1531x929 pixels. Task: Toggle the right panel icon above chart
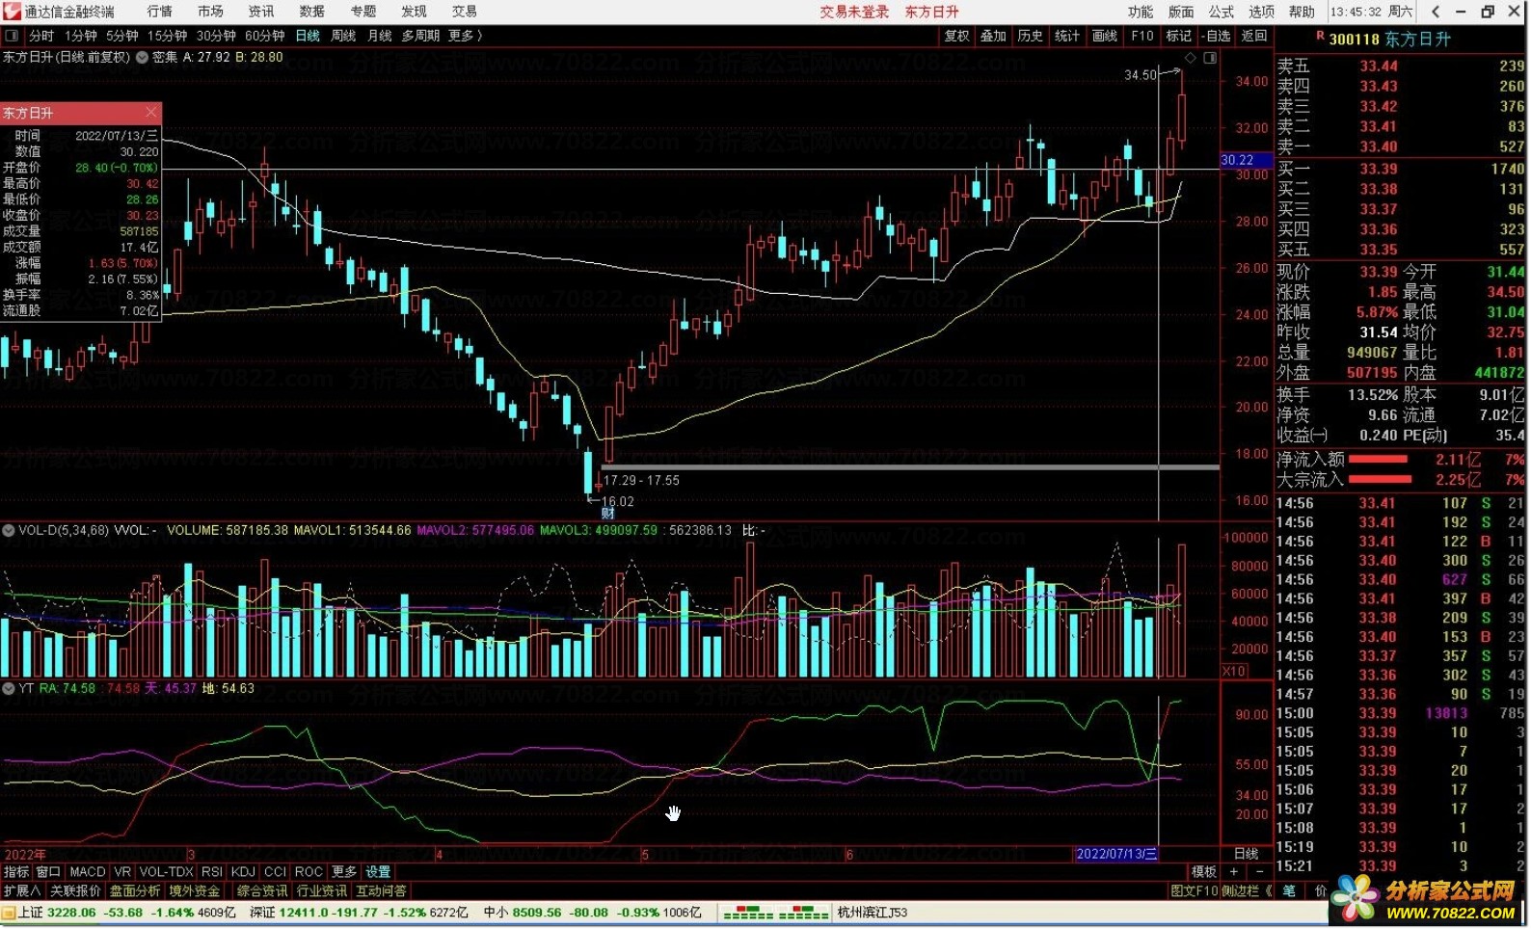[x=1210, y=58]
